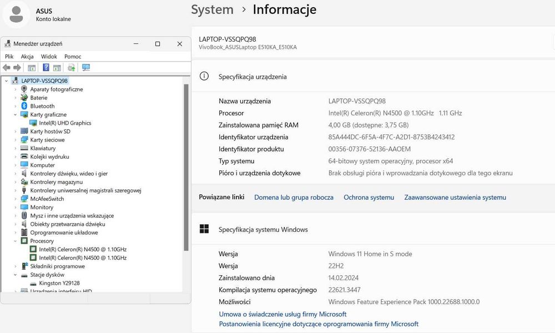Click the RAM value 4,00 GB
Viewport: 555px width, 333px height.
[x=369, y=125]
